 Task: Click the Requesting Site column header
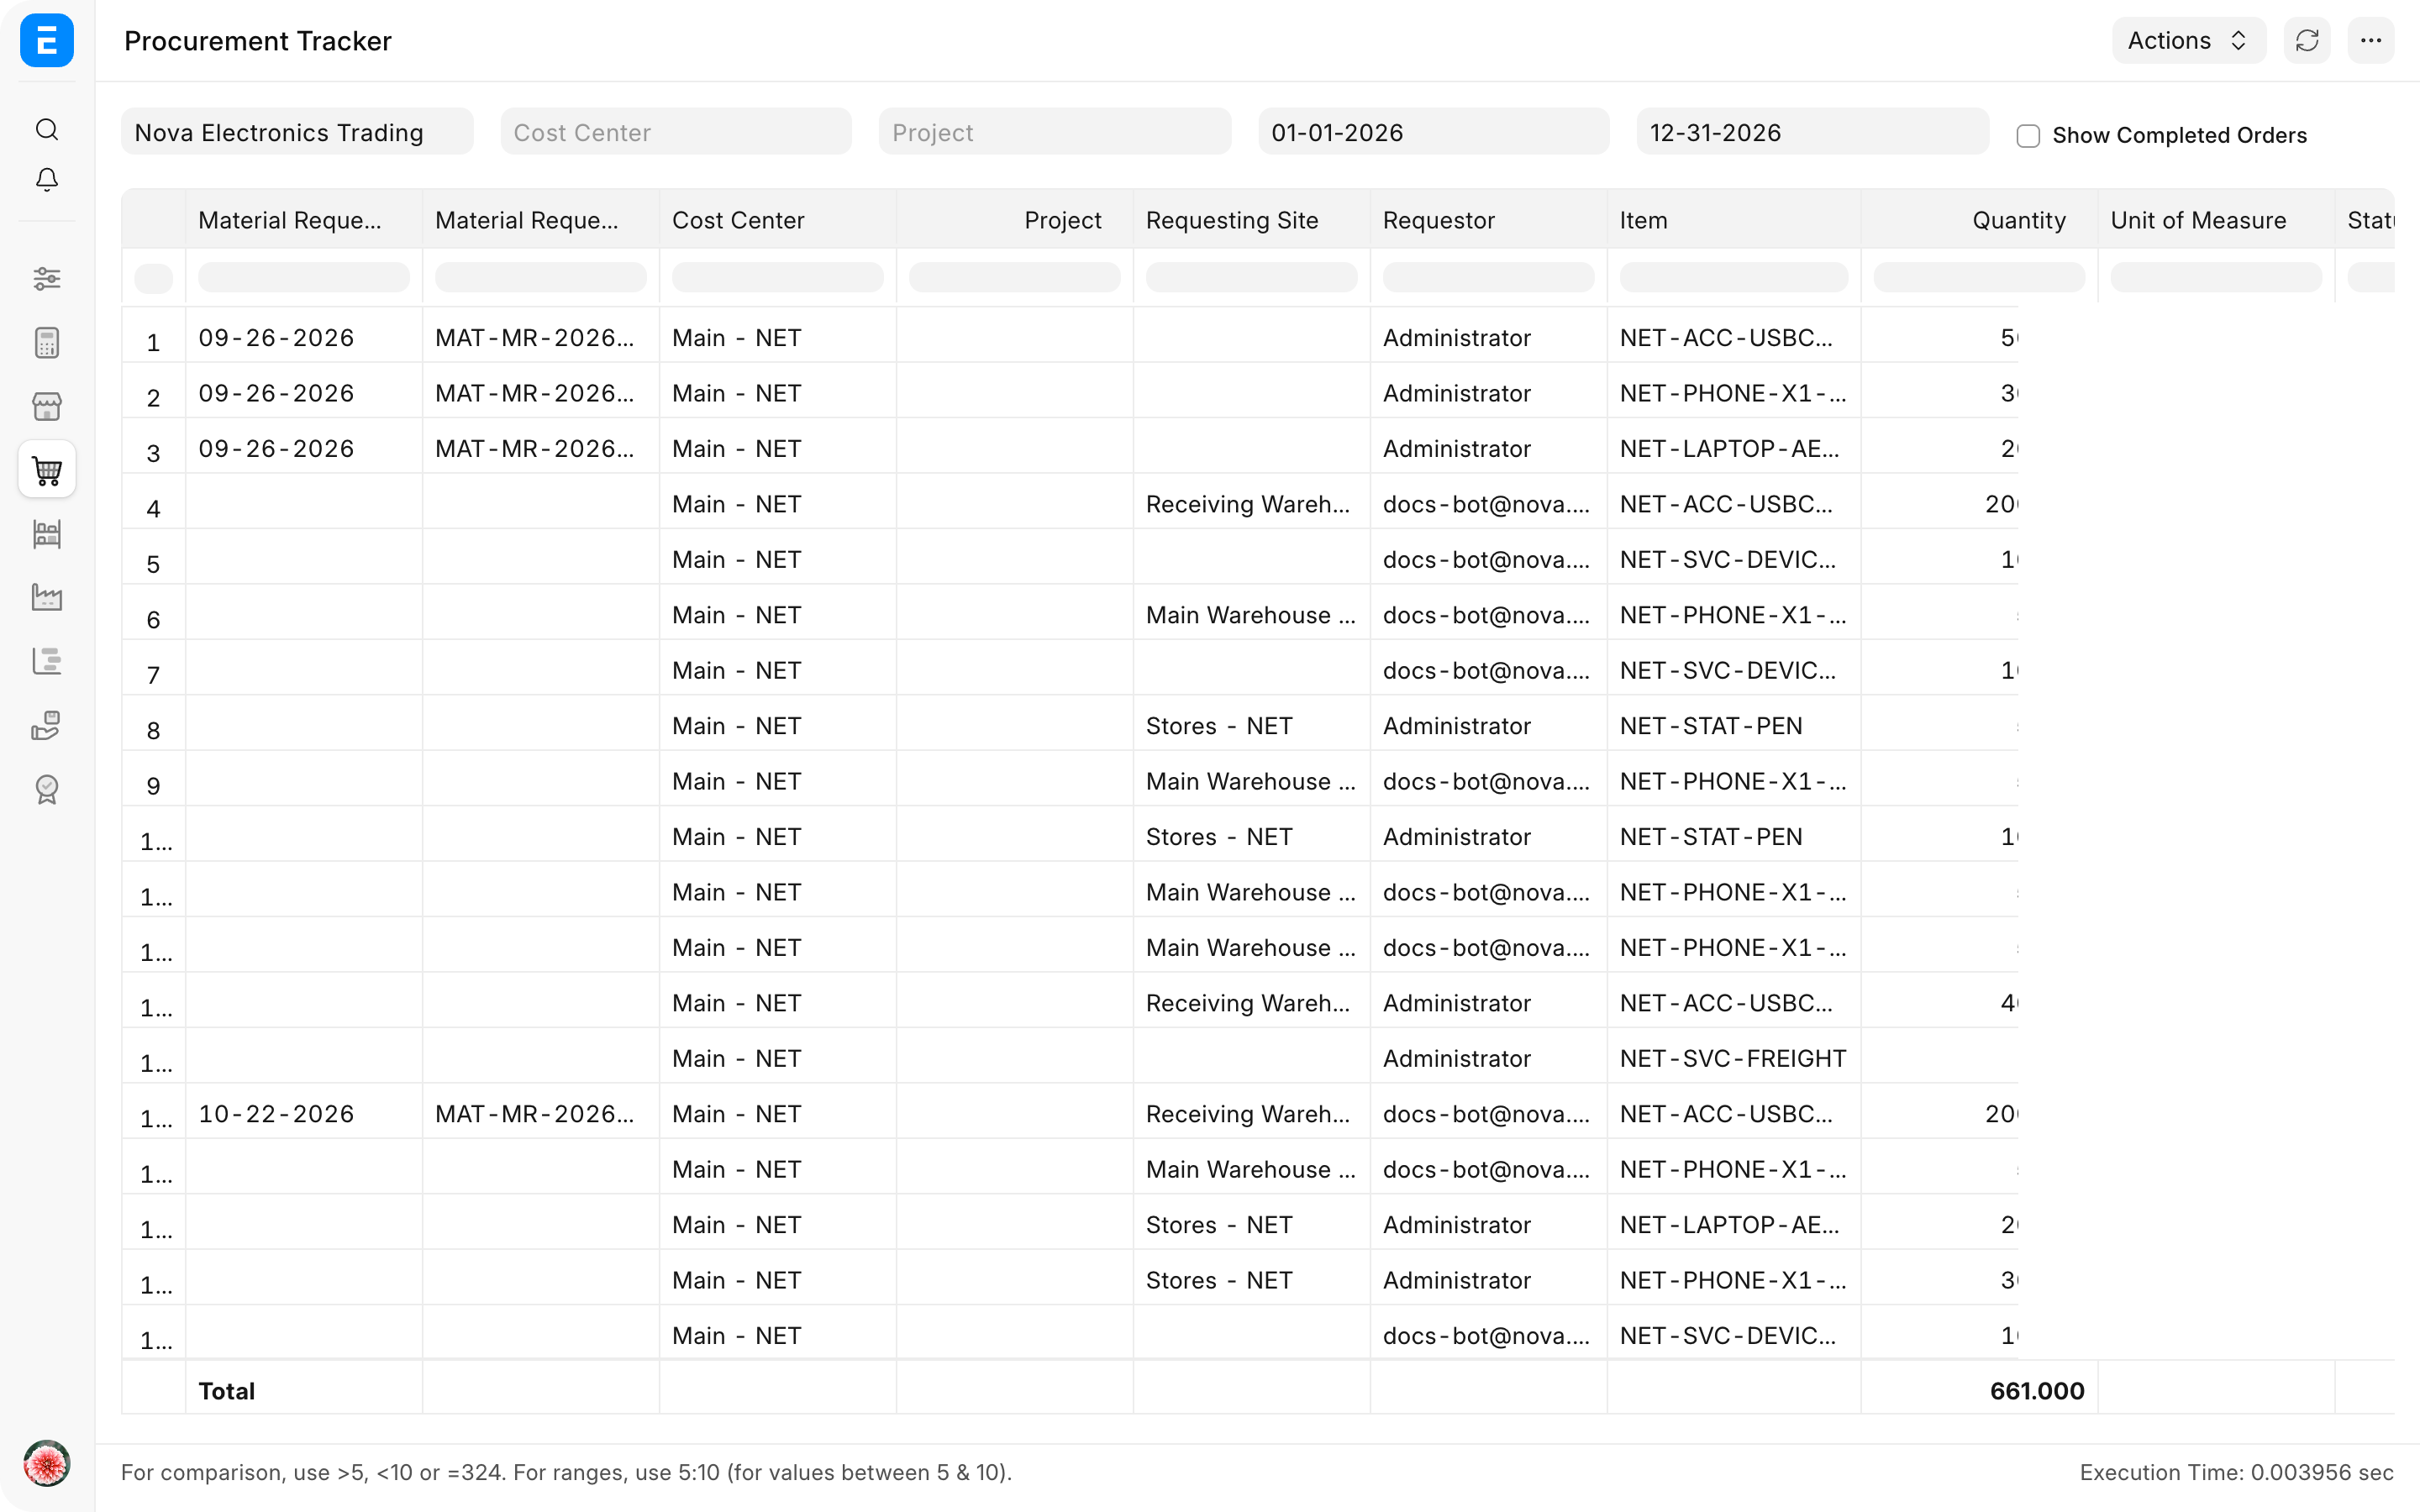(x=1252, y=220)
